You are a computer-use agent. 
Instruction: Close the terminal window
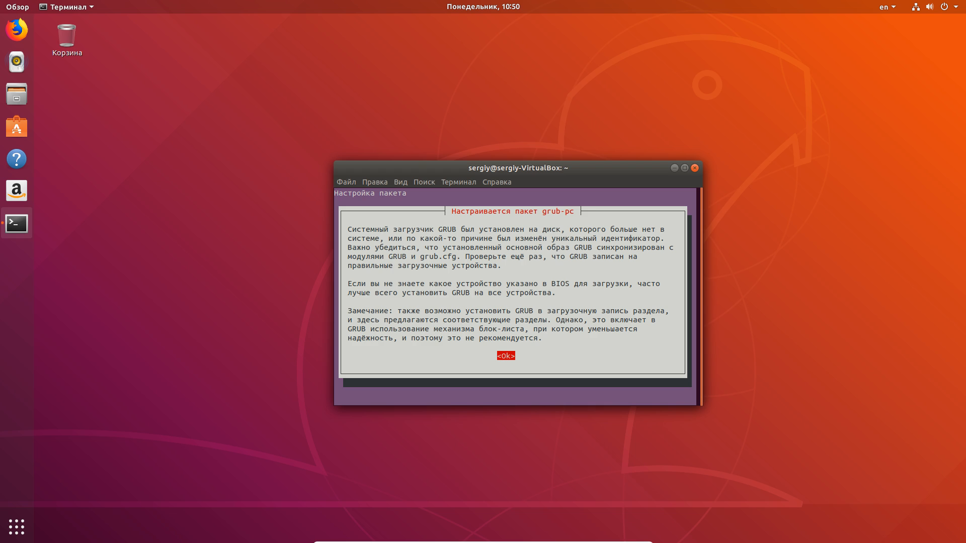[695, 168]
